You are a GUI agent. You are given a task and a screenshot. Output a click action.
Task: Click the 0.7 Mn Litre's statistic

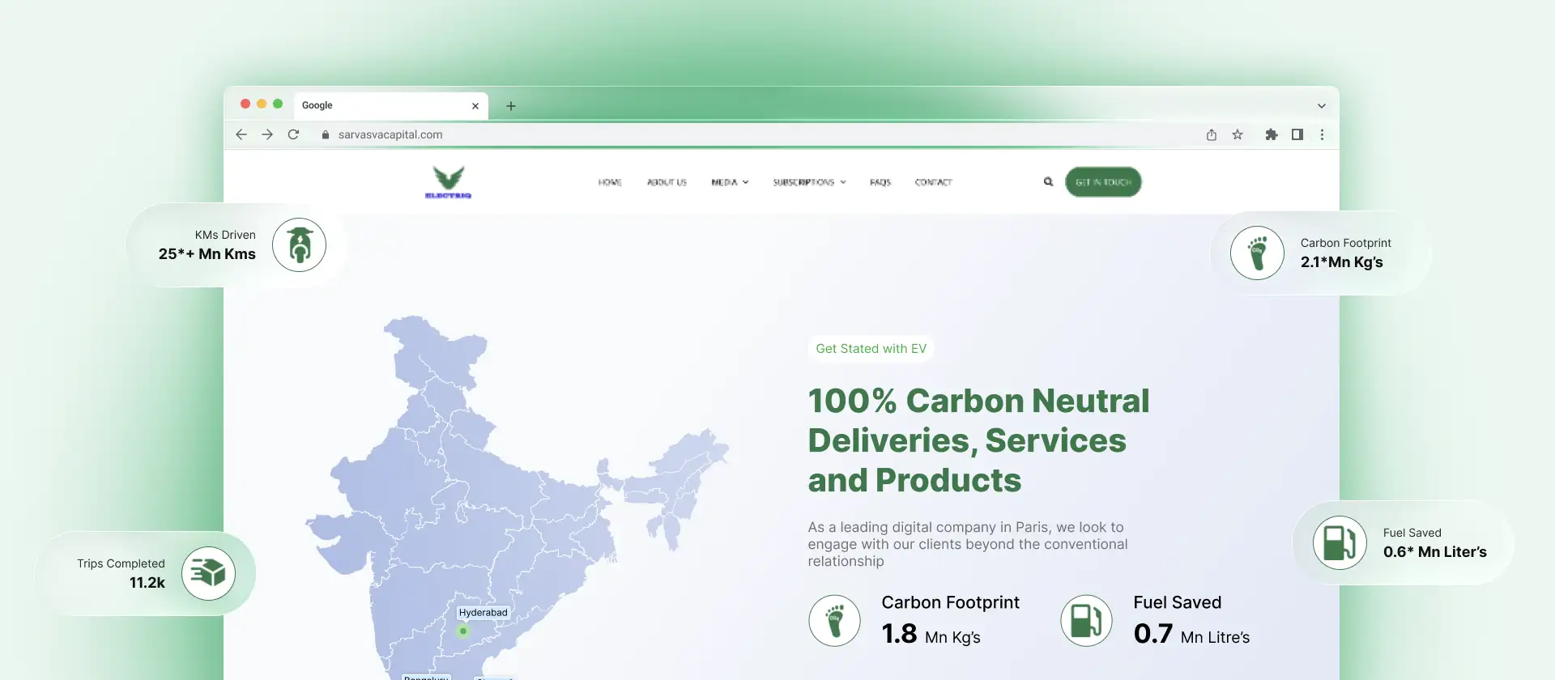click(x=1191, y=634)
